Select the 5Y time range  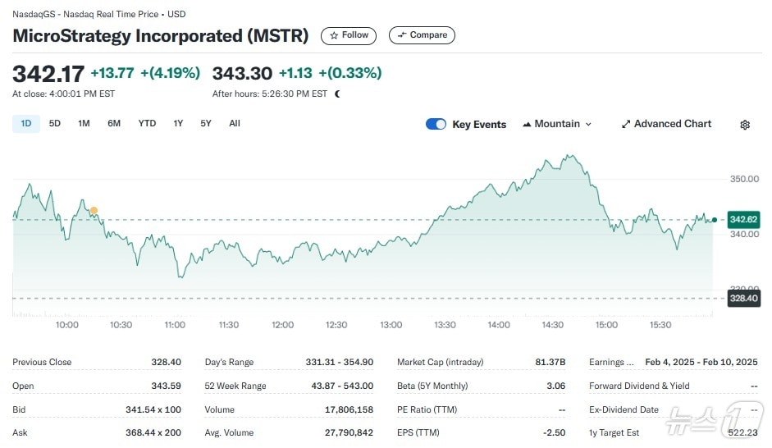[206, 124]
